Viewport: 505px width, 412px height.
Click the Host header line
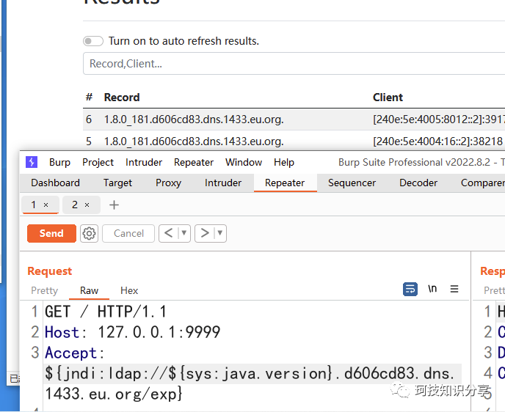(x=133, y=332)
